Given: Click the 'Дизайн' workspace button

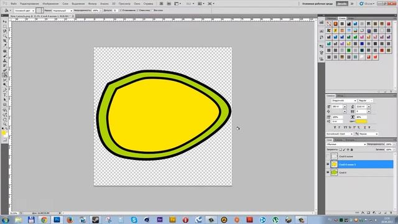Looking at the screenshot, I should pos(342,4).
